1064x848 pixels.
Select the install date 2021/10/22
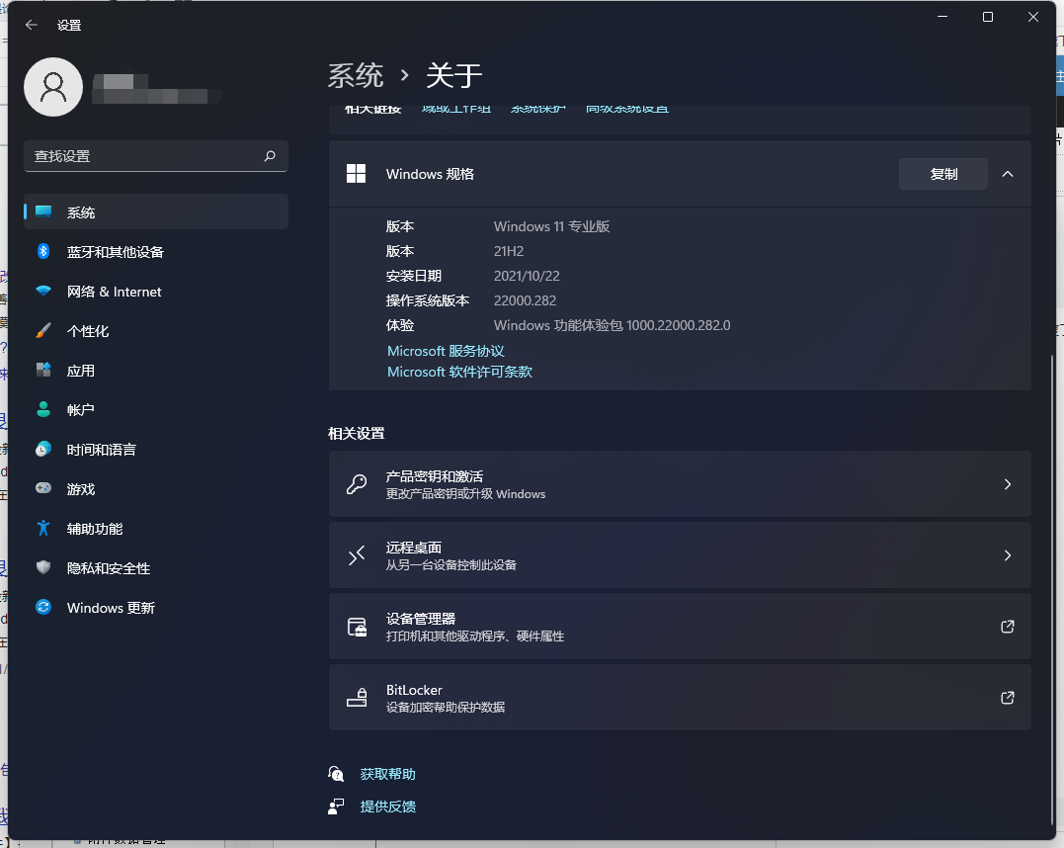point(527,277)
